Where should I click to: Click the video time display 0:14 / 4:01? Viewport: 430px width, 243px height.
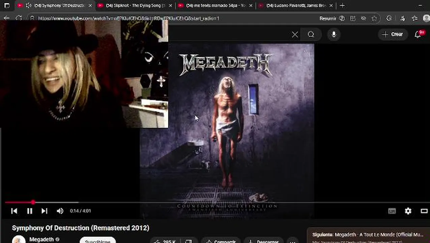coord(80,211)
